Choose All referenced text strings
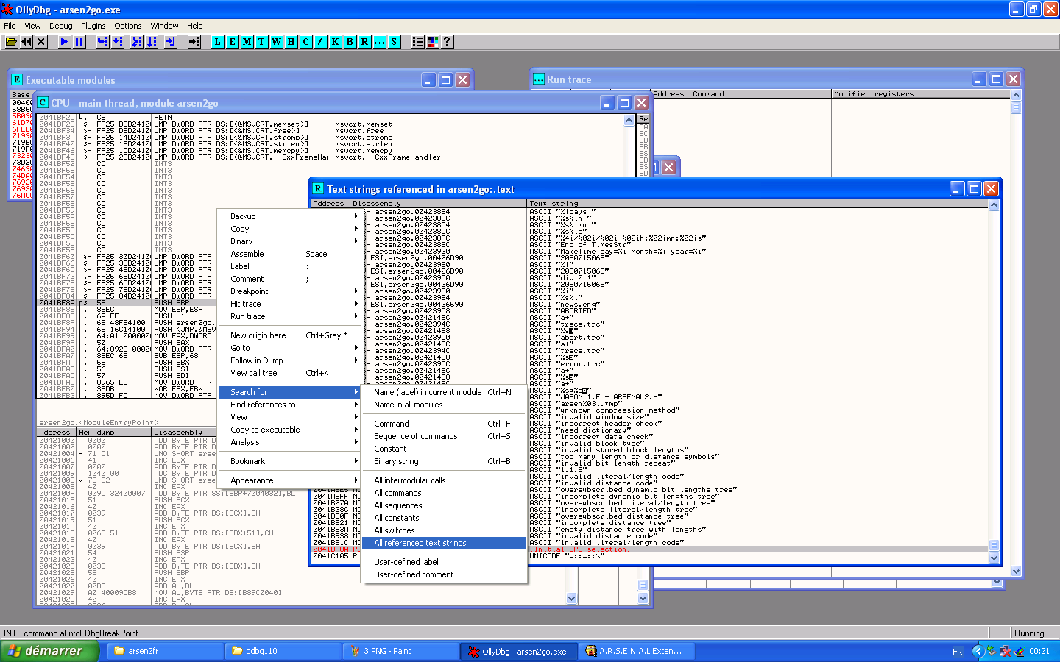 click(444, 543)
